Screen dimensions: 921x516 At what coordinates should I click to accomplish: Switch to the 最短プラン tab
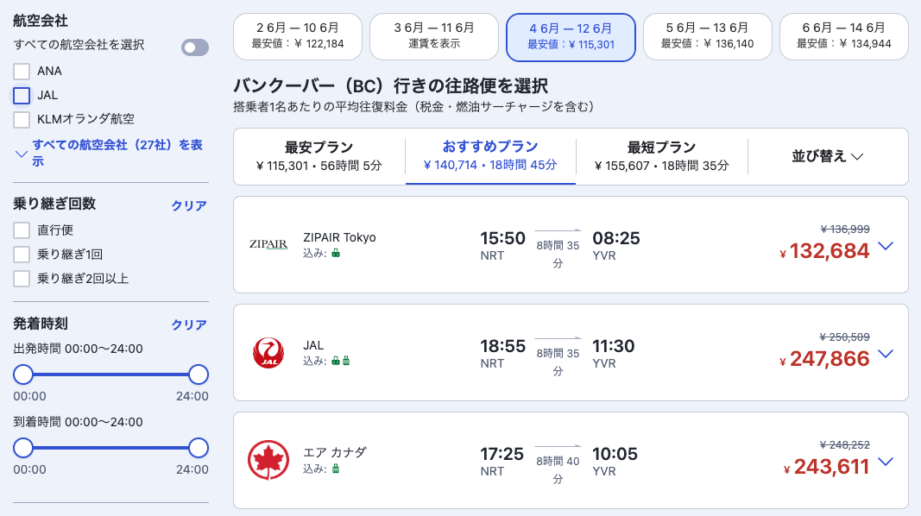pos(661,156)
